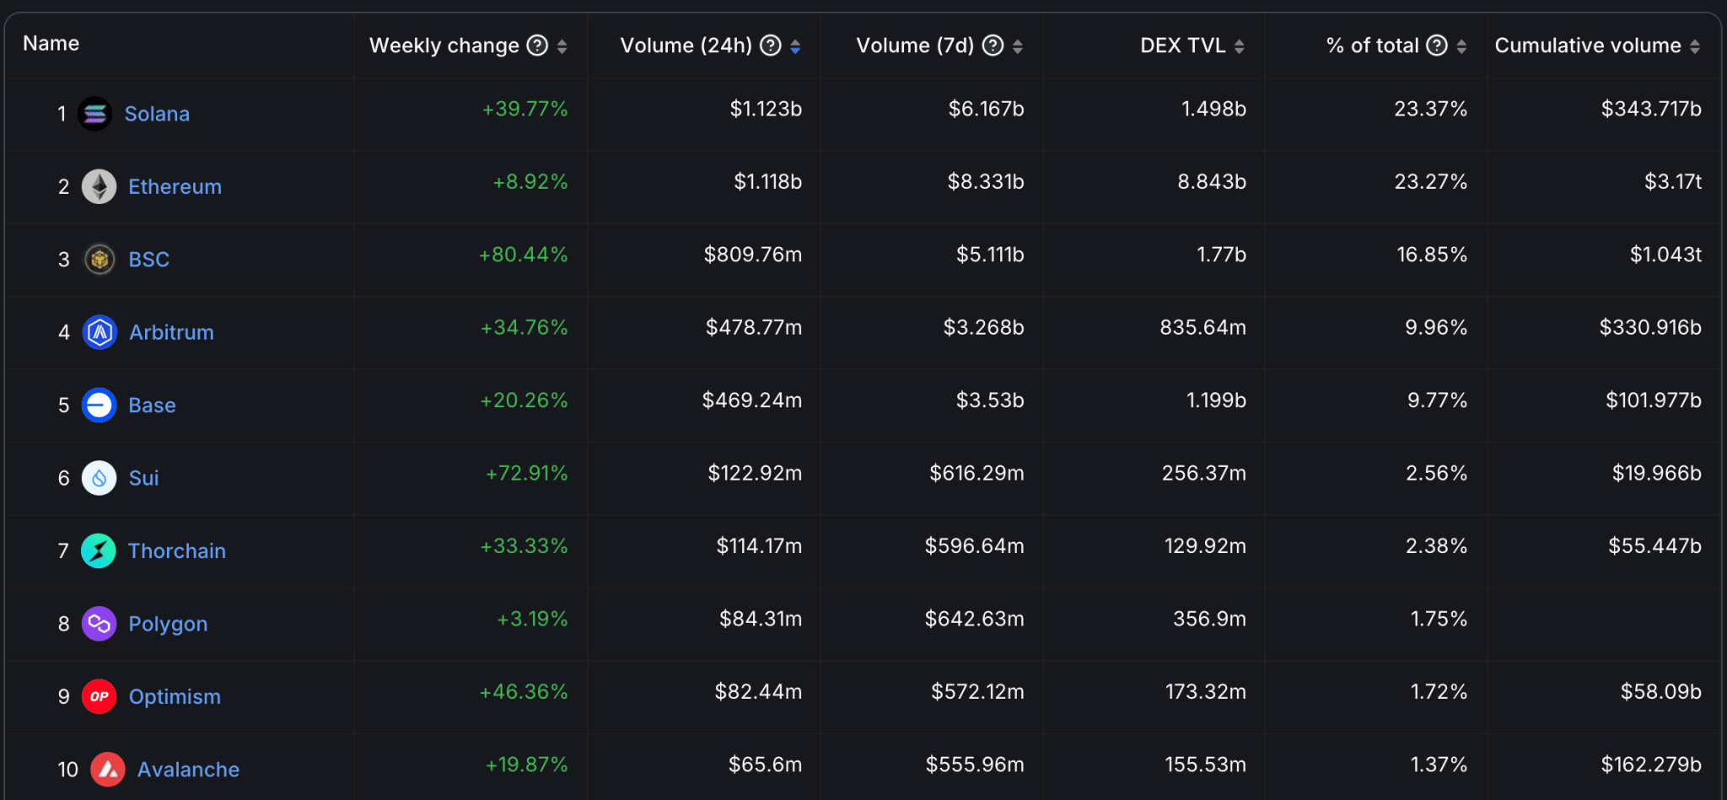Sort by % of total using arrows
The width and height of the screenshot is (1727, 800).
tap(1461, 46)
